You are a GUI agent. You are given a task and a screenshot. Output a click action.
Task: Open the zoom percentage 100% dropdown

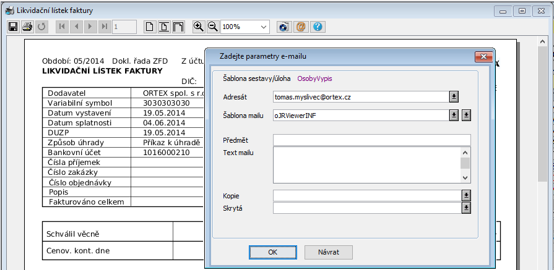264,27
